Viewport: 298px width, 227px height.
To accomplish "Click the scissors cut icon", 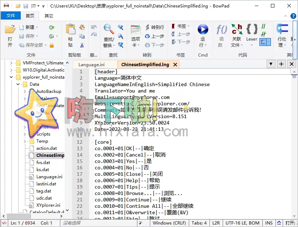I will pyautogui.click(x=82, y=45).
